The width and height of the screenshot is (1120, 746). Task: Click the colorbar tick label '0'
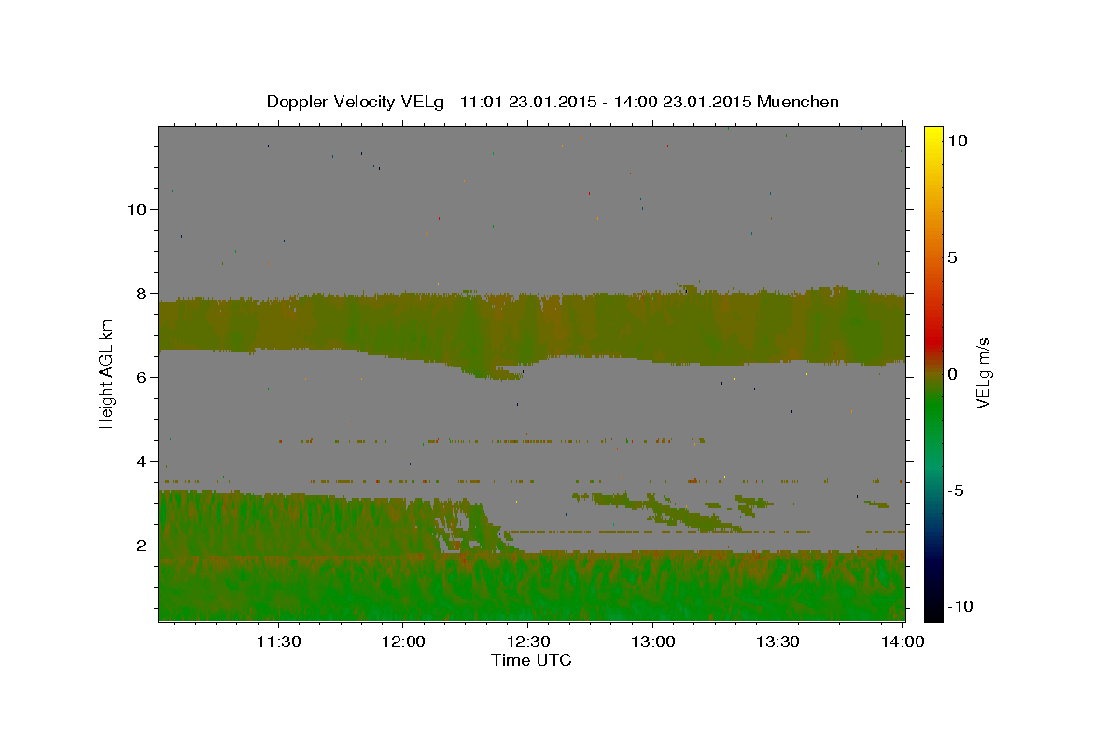tap(953, 374)
